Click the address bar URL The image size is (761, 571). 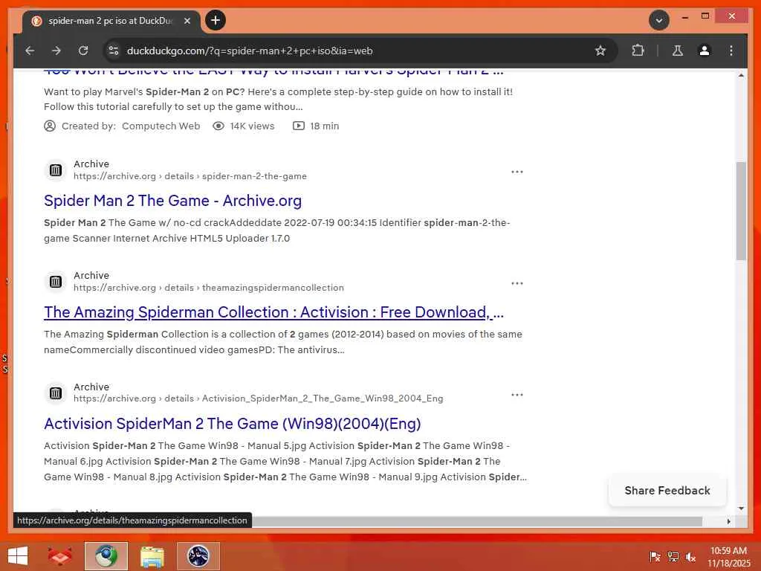[250, 51]
